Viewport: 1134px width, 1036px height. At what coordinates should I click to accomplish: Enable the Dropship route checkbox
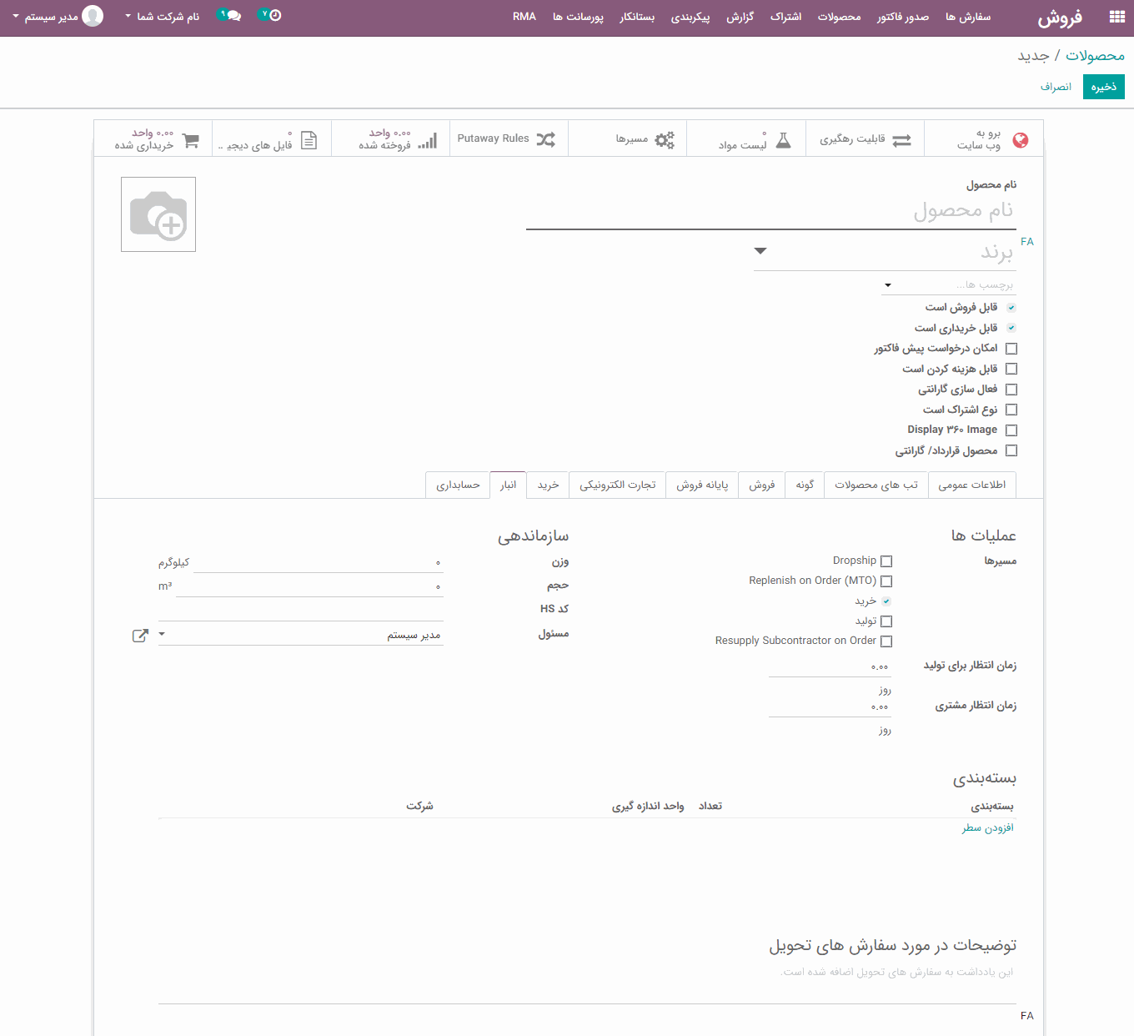[x=886, y=561]
